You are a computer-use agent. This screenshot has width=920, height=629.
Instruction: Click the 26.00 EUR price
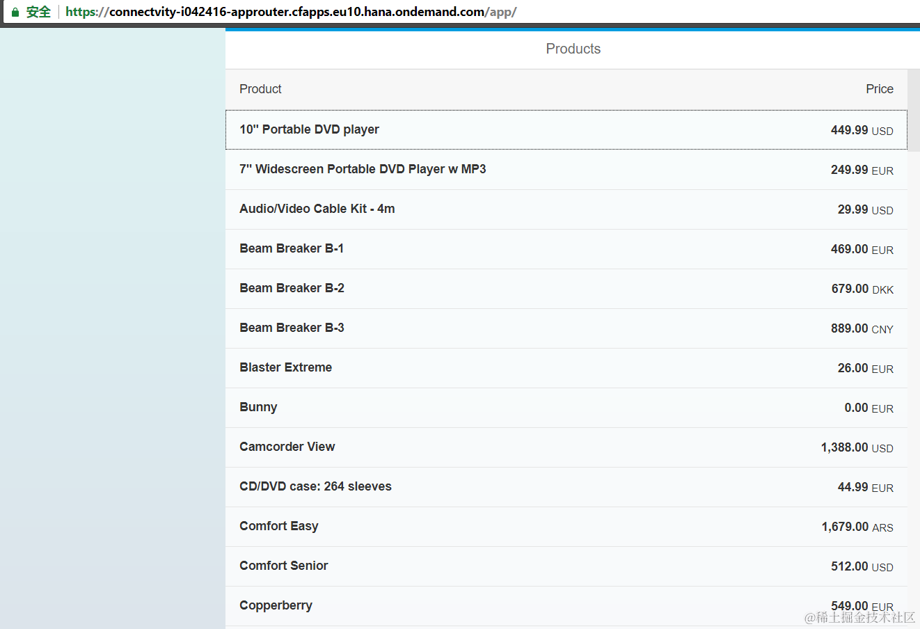coord(865,368)
